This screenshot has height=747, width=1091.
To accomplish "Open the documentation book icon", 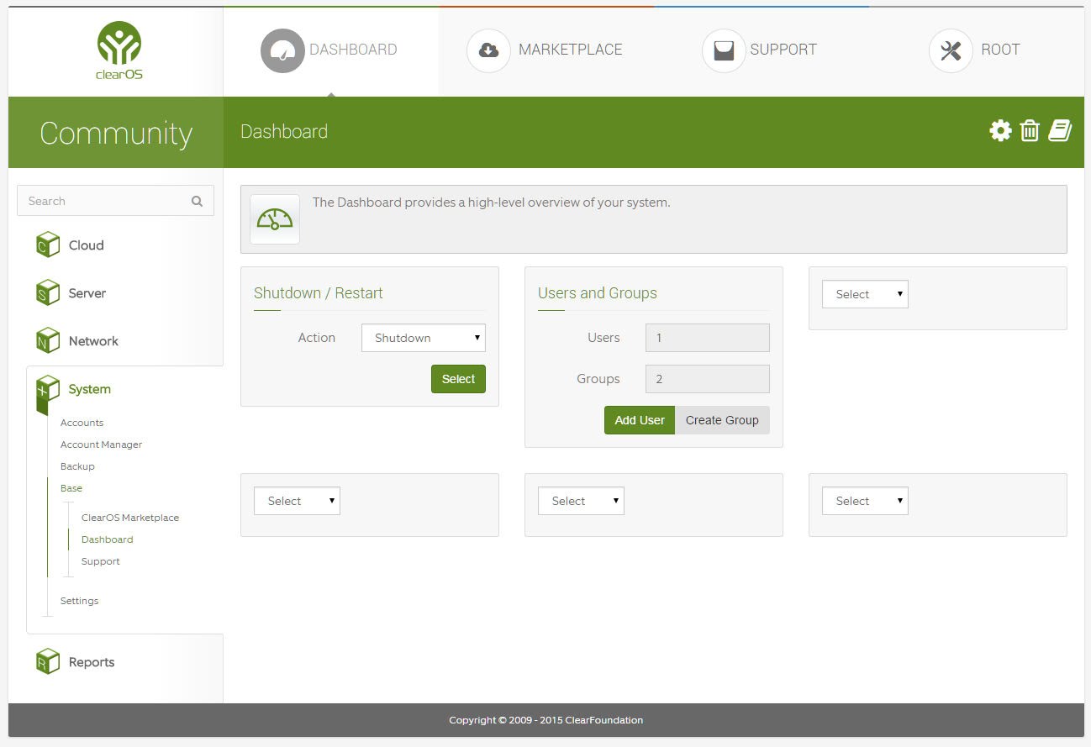I will 1059,131.
